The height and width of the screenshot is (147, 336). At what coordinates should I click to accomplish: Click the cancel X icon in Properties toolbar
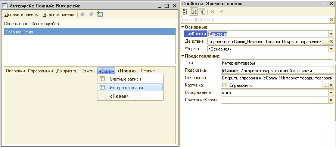[x=212, y=12]
